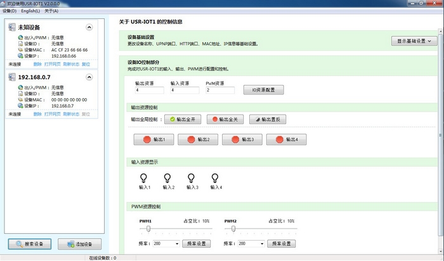Viewport: 444px width, 261px height.
Task: Click the 搜索设备 button
Action: pyautogui.click(x=30, y=244)
